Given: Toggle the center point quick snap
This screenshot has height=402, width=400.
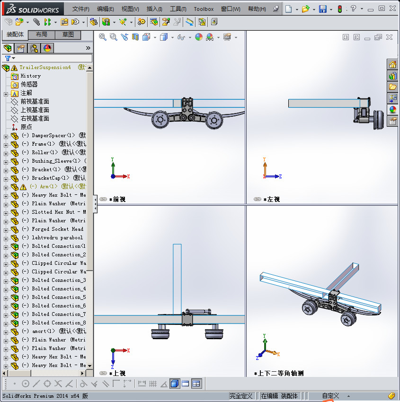Looking at the screenshot, I should (x=26, y=384).
